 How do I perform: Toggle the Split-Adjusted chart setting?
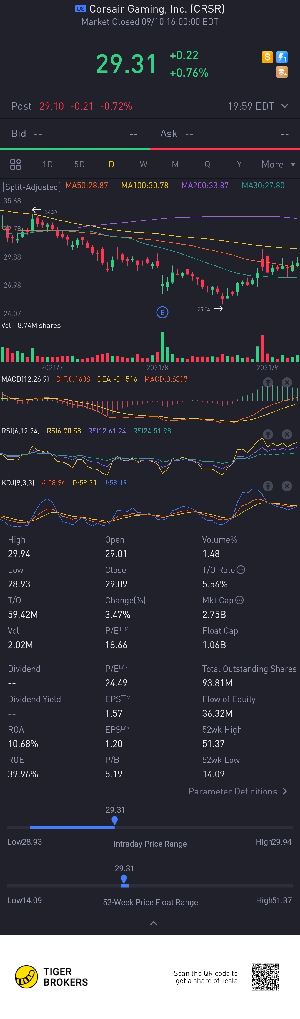(x=32, y=187)
